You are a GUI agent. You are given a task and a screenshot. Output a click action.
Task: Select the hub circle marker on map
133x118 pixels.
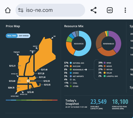28,81
